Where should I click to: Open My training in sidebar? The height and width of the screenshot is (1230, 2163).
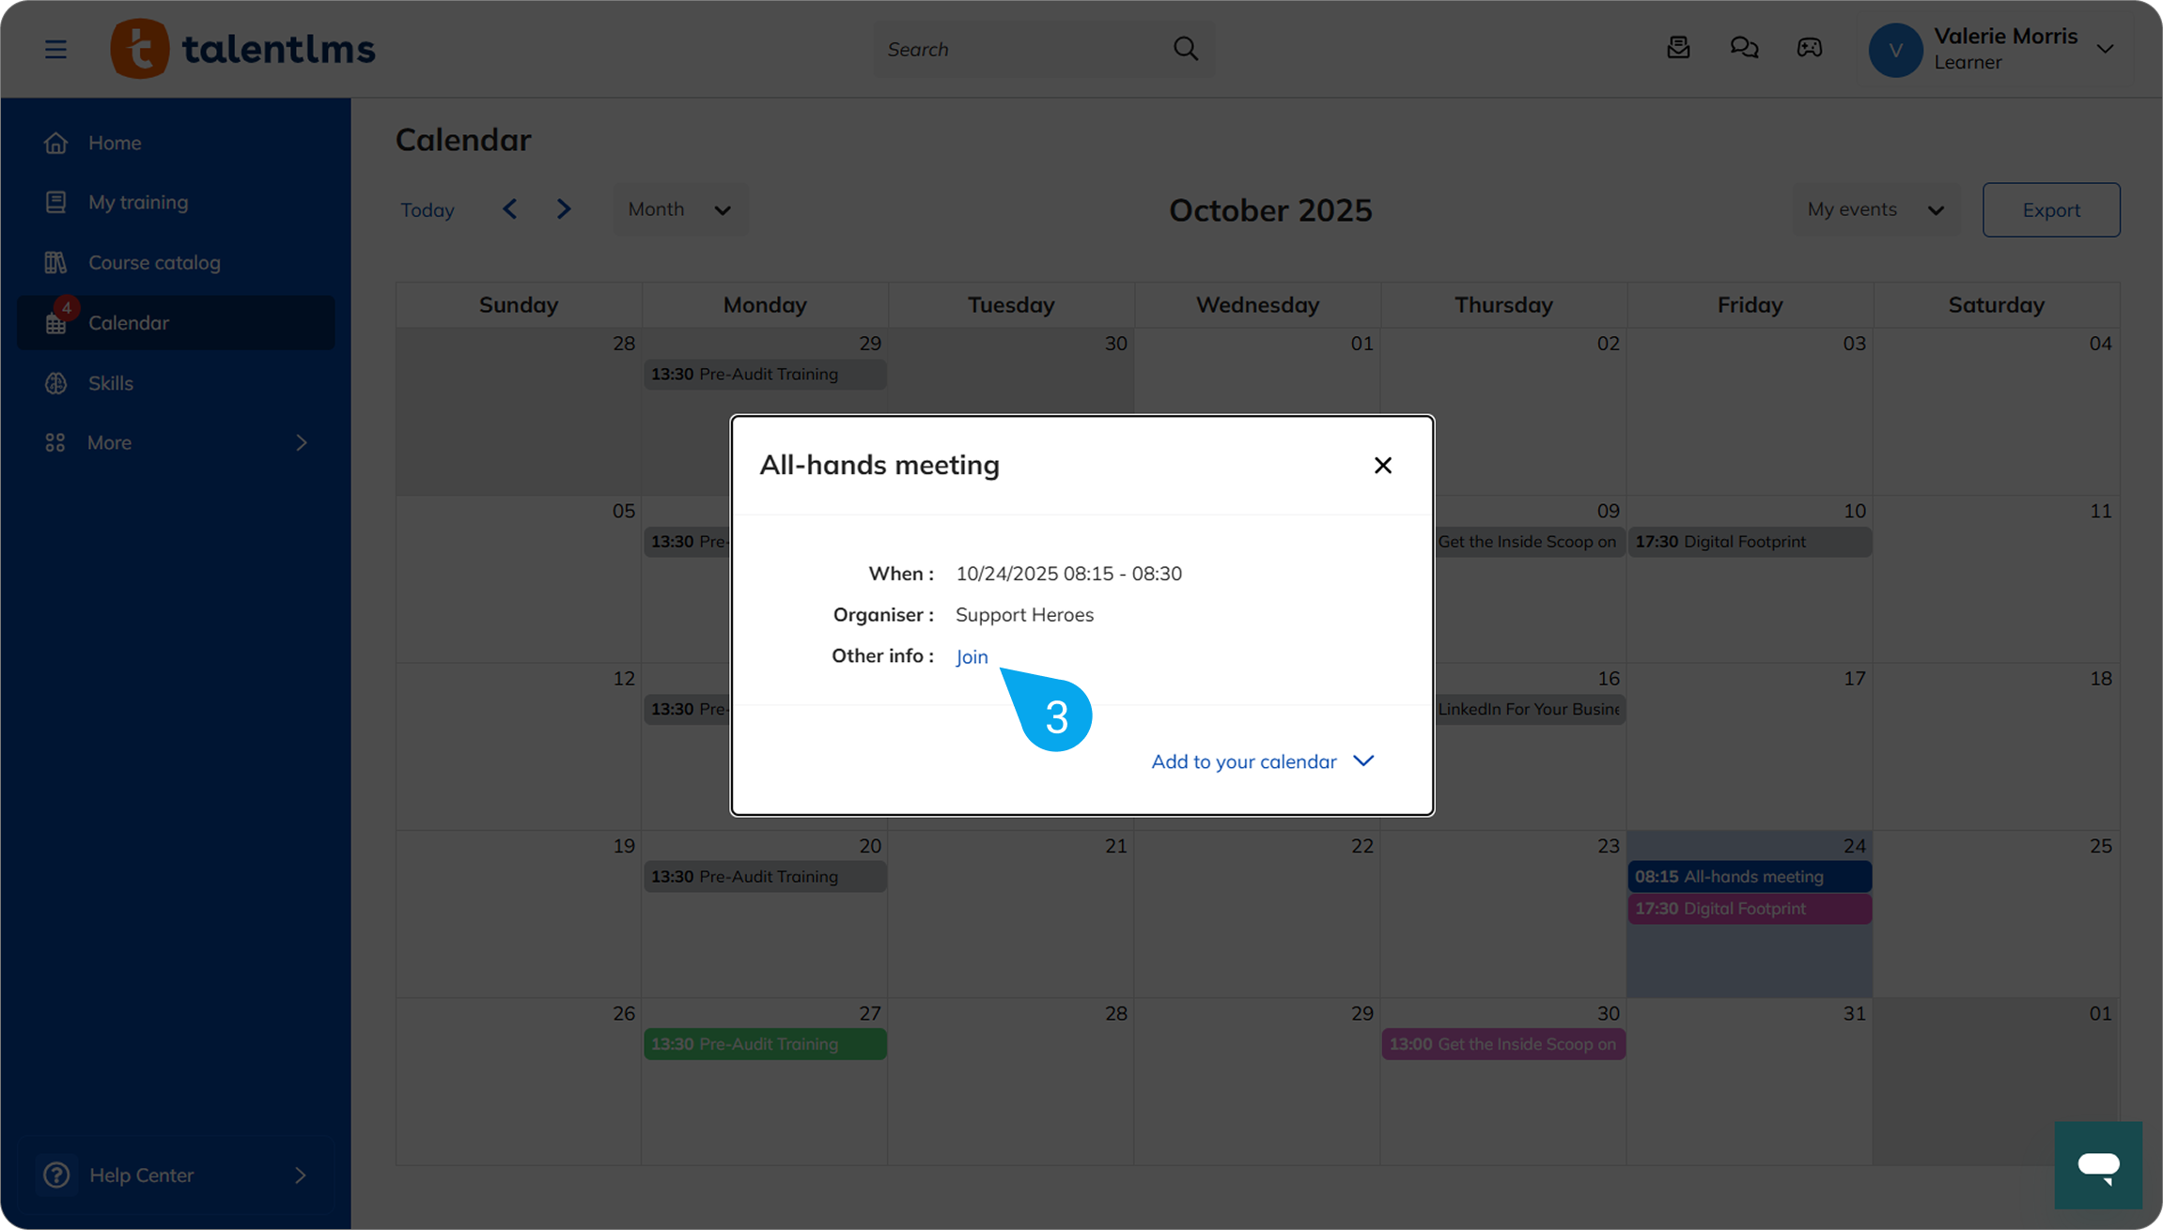[138, 202]
